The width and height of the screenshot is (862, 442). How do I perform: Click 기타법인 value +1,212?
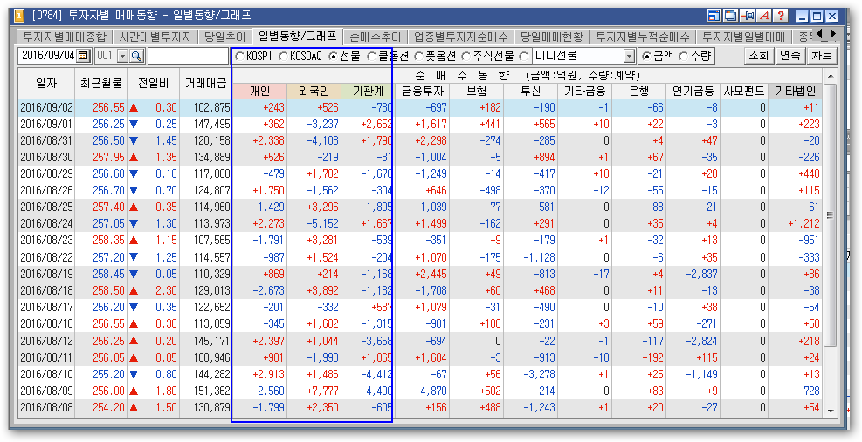tap(803, 224)
